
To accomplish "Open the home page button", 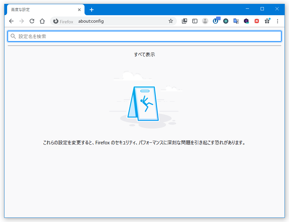I will coord(42,21).
